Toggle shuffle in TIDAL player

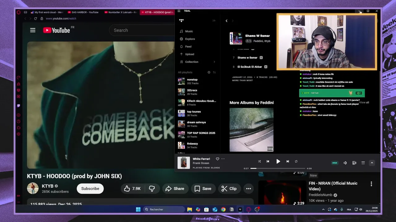pos(259,161)
